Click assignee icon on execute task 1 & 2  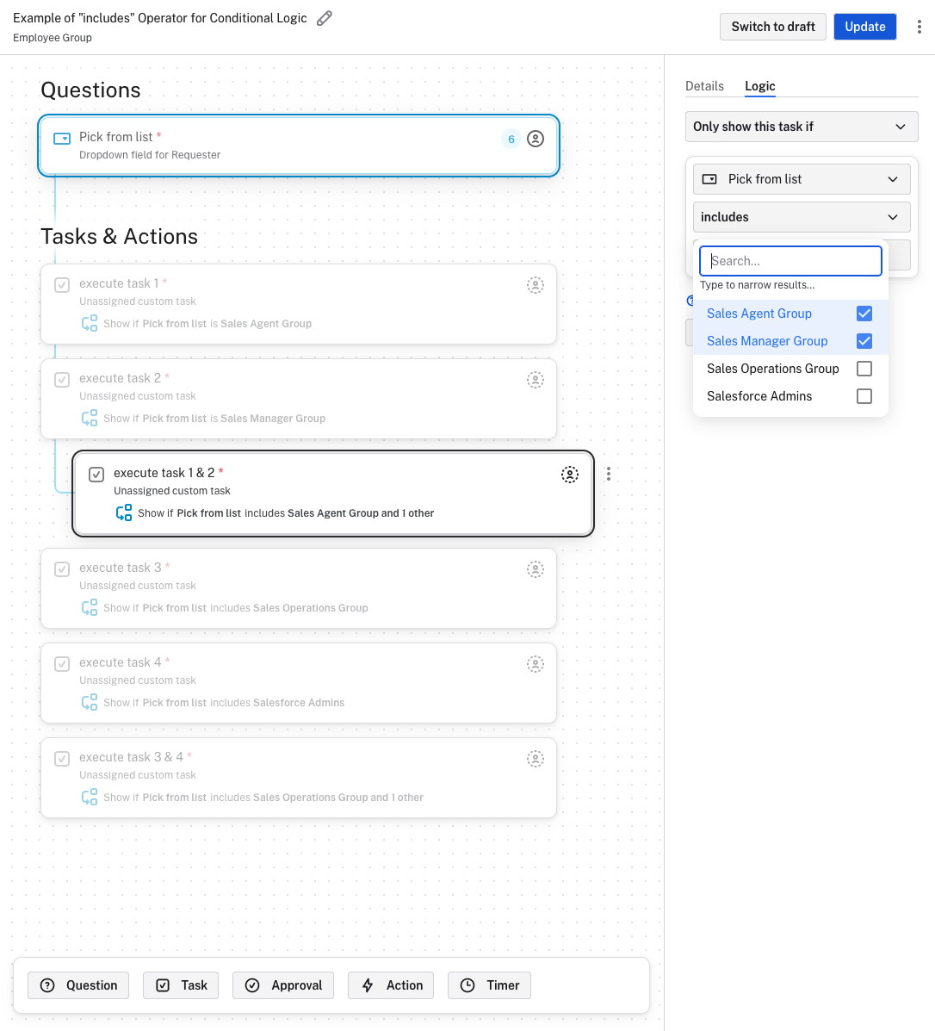point(570,475)
